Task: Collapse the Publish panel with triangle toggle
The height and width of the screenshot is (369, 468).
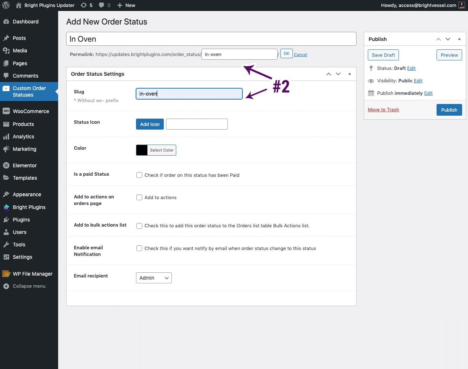Action: [x=459, y=39]
